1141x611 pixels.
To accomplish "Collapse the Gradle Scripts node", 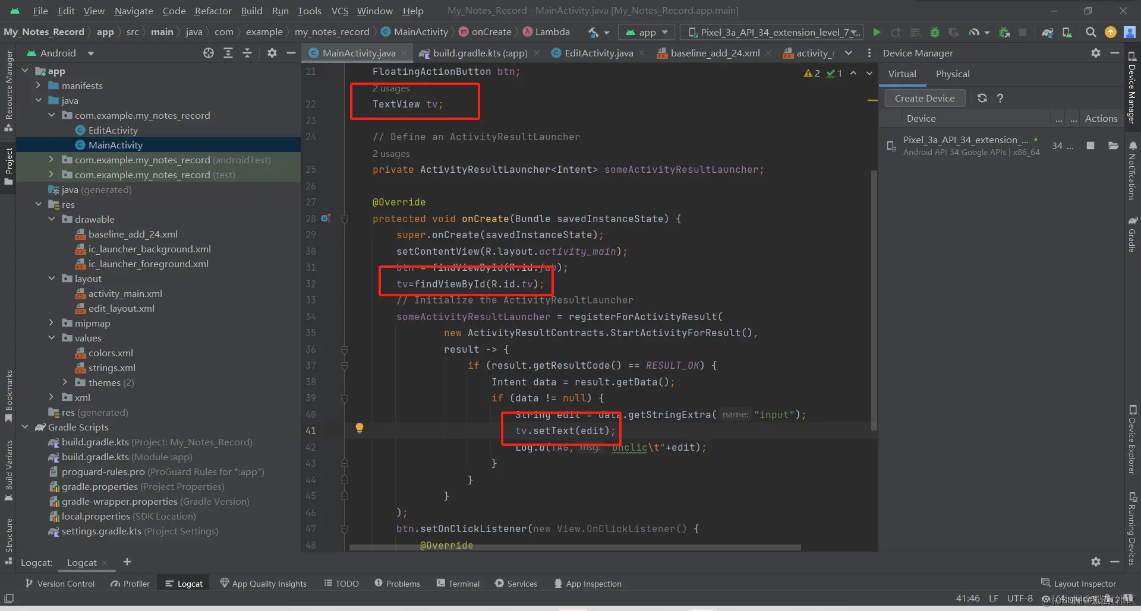I will click(25, 427).
